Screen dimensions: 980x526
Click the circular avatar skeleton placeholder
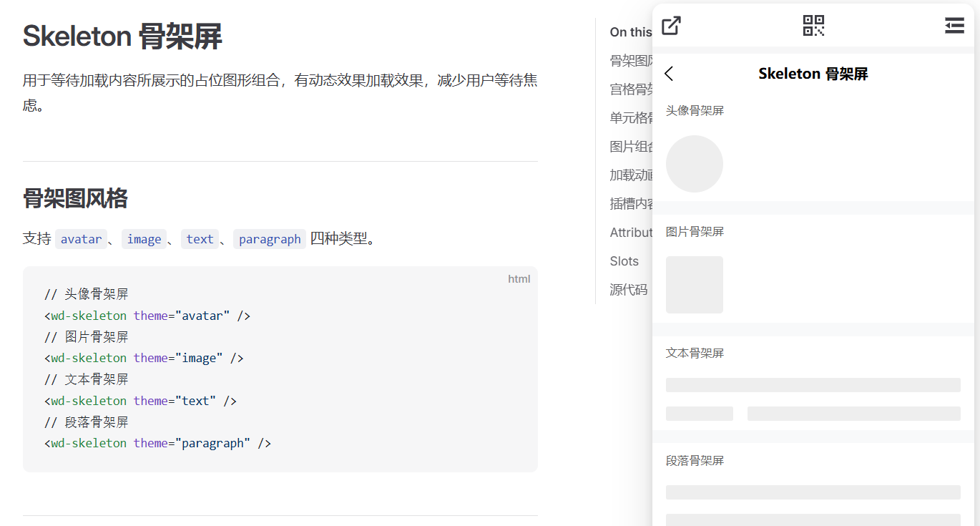point(695,163)
